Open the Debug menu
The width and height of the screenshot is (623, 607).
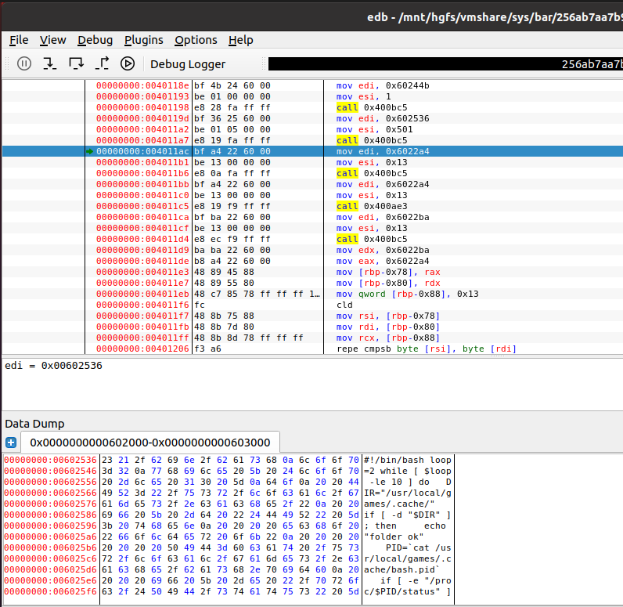(x=95, y=40)
